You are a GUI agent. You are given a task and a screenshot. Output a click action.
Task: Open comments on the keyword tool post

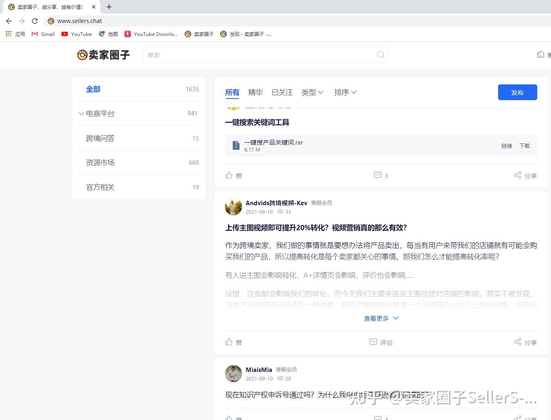click(x=380, y=175)
